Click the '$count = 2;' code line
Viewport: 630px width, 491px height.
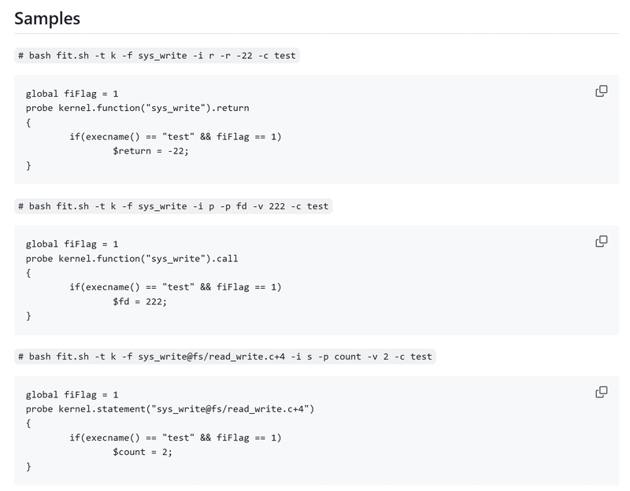[x=143, y=452]
